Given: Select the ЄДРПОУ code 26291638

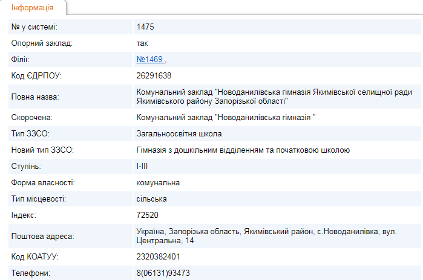Looking at the screenshot, I should (x=154, y=75).
